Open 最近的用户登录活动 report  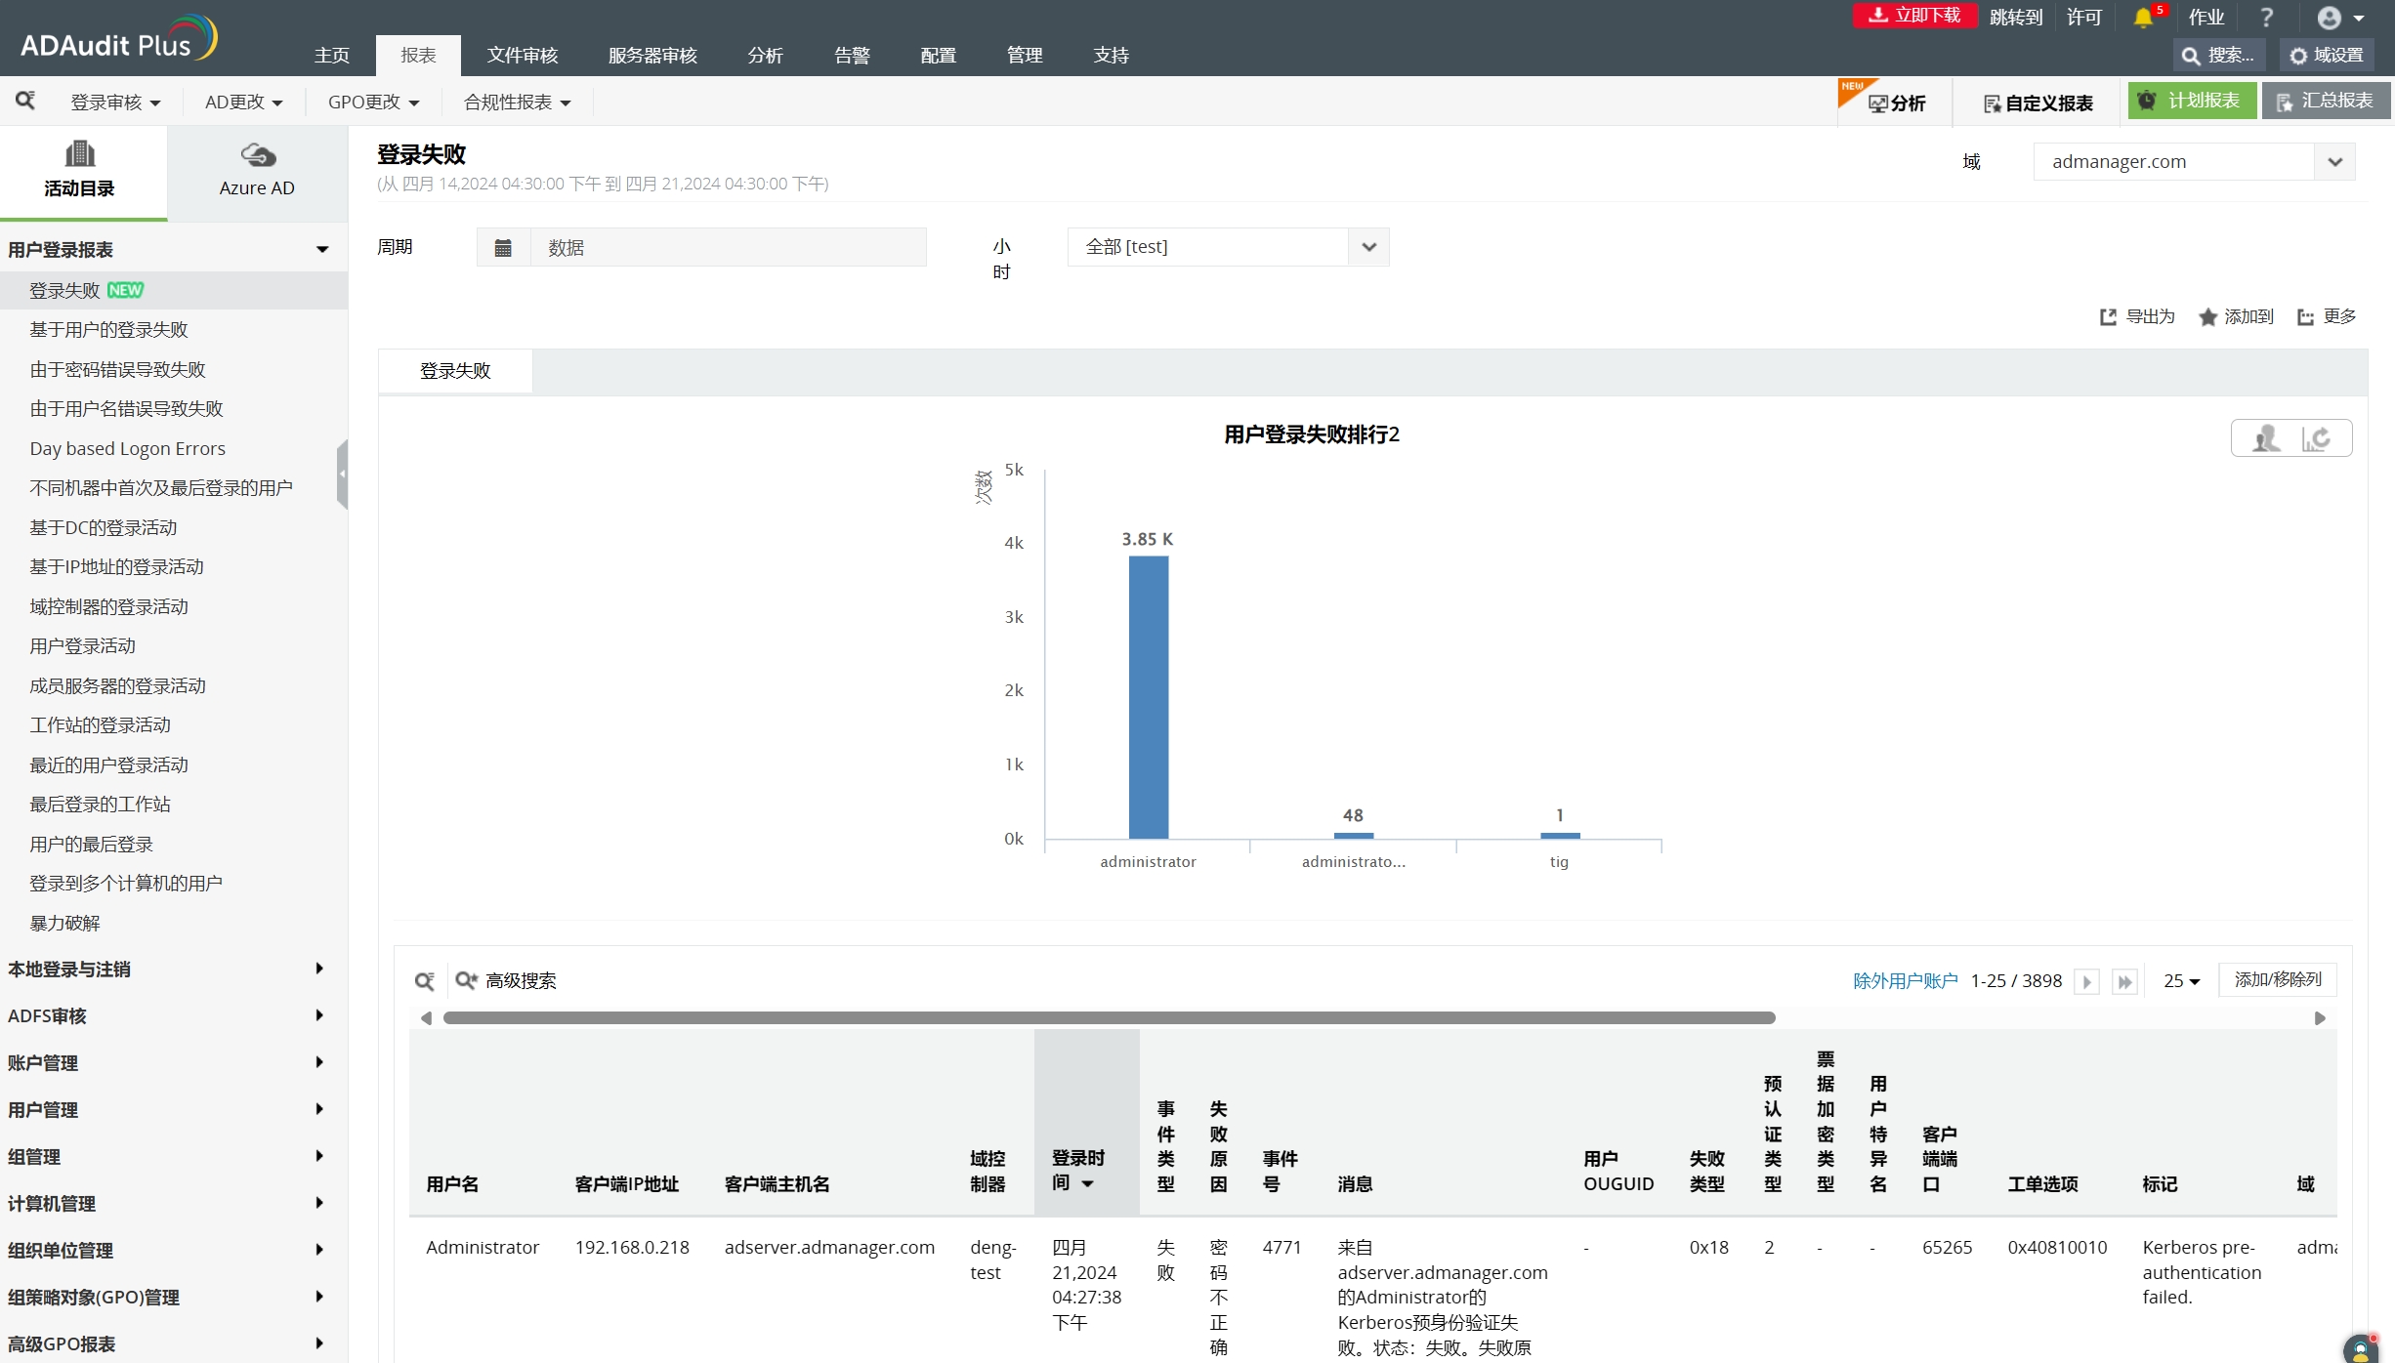108,765
